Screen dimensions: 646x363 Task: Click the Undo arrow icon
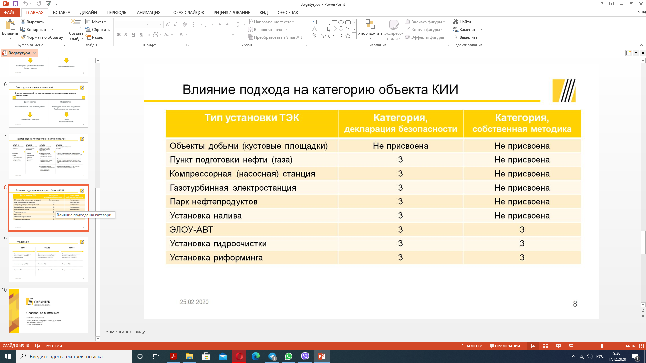26,4
